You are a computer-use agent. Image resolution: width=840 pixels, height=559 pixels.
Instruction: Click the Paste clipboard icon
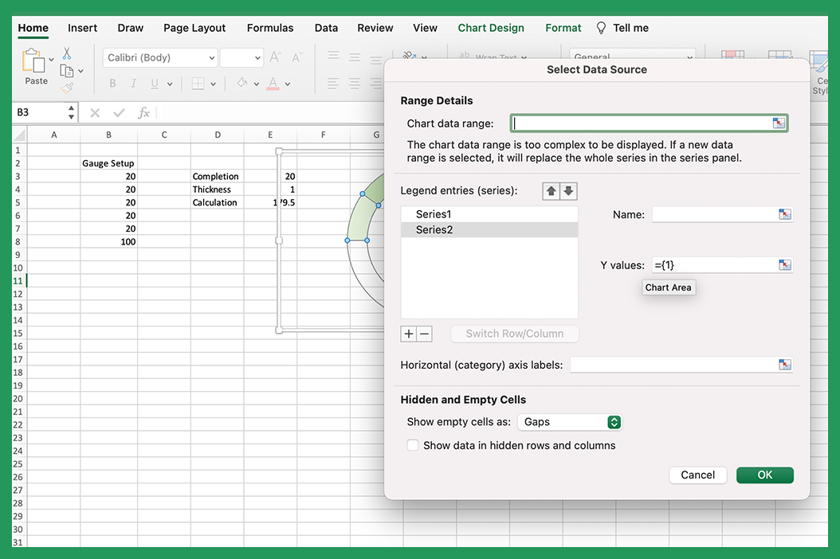[33, 61]
